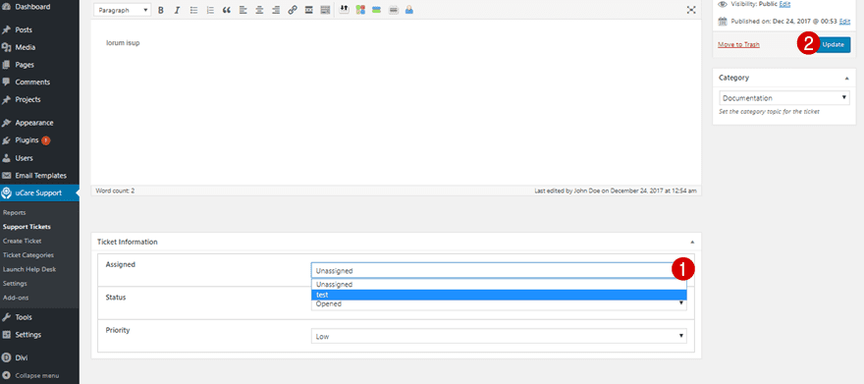
Task: Move the ticket to Trash
Action: 739,44
